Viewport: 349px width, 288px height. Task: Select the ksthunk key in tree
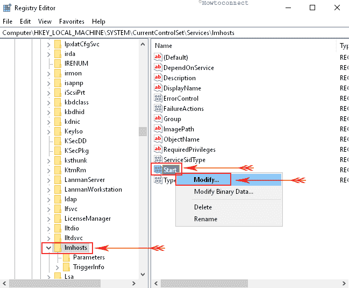tap(76, 160)
